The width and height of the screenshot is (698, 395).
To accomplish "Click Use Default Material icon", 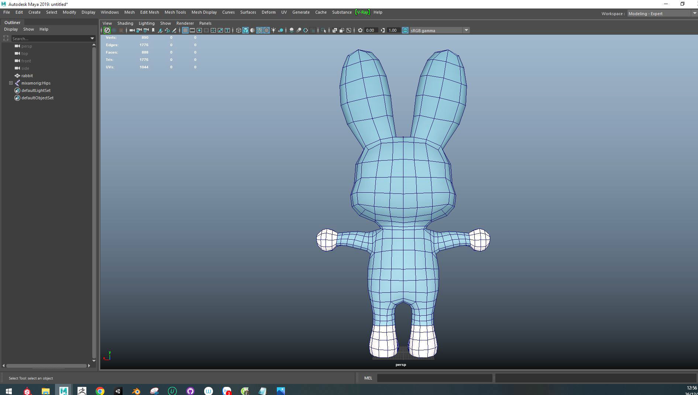I will point(252,30).
